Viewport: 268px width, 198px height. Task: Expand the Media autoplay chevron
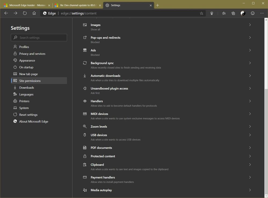(x=250, y=190)
